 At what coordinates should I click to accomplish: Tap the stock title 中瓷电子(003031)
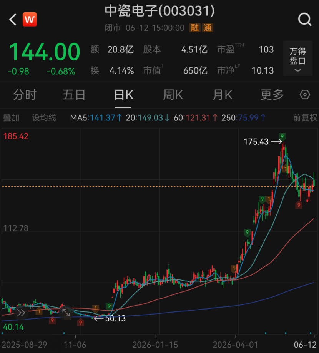coord(159,11)
